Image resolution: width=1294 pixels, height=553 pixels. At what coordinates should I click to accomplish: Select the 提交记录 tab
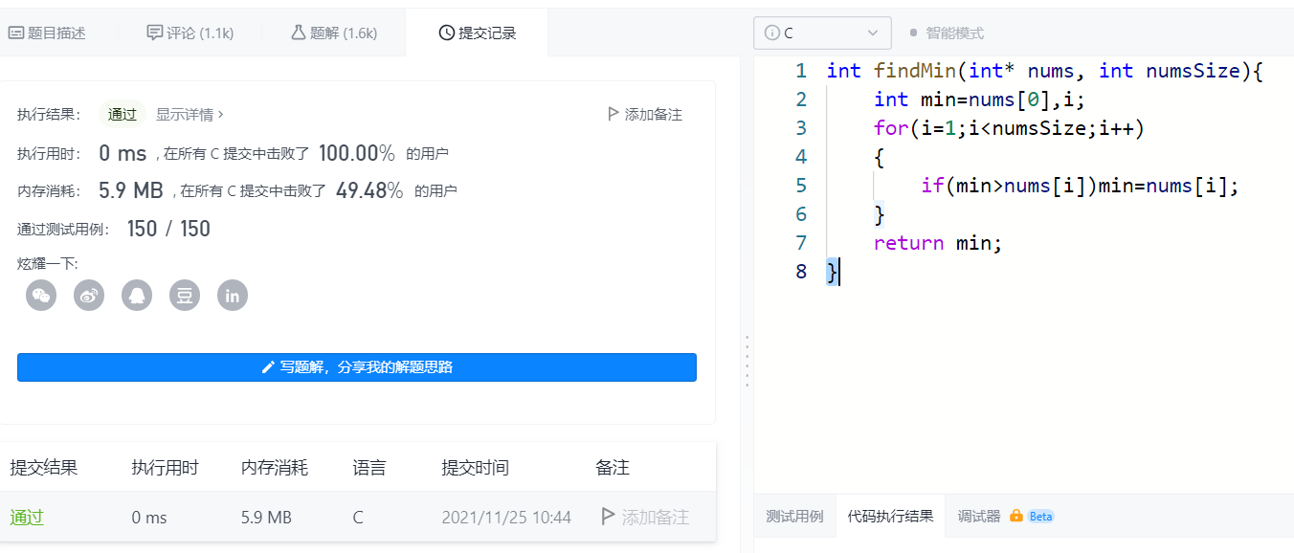[477, 33]
